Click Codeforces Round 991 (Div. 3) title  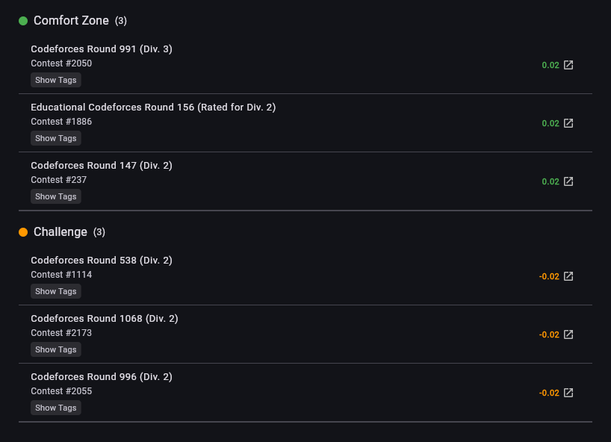point(102,49)
